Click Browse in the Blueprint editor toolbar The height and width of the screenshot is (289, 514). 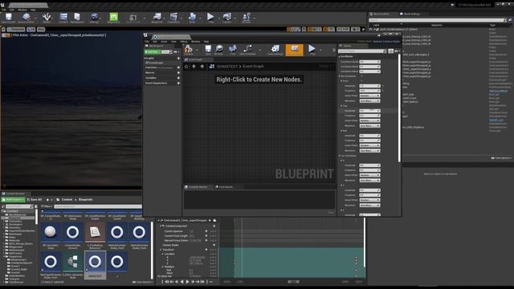(x=218, y=50)
